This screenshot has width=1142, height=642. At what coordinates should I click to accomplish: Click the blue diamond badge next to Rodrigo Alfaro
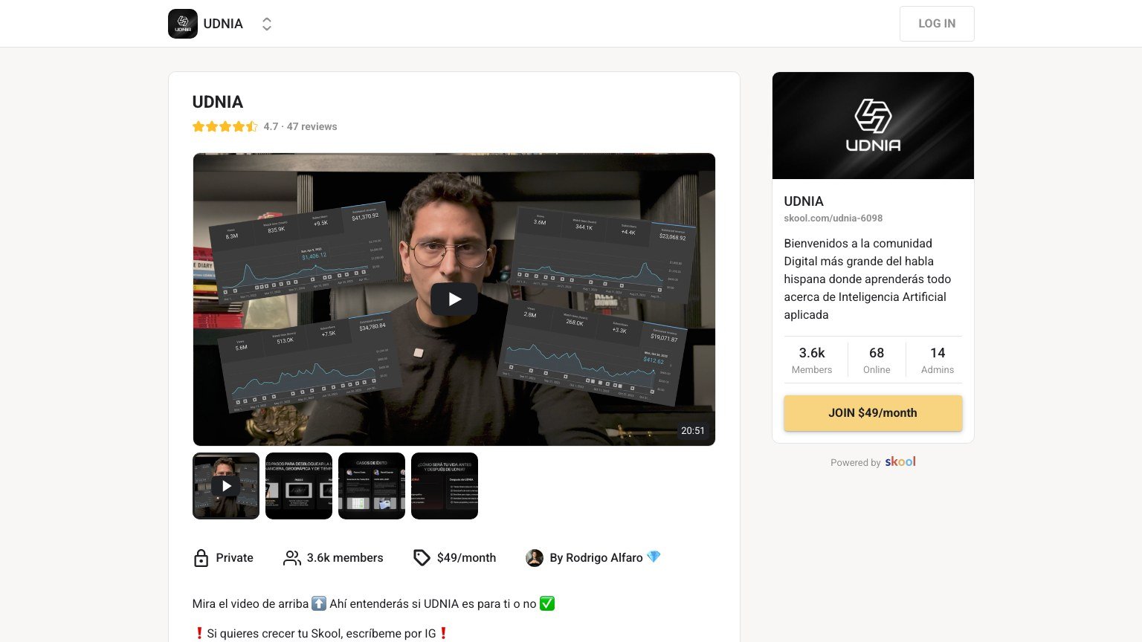point(654,557)
